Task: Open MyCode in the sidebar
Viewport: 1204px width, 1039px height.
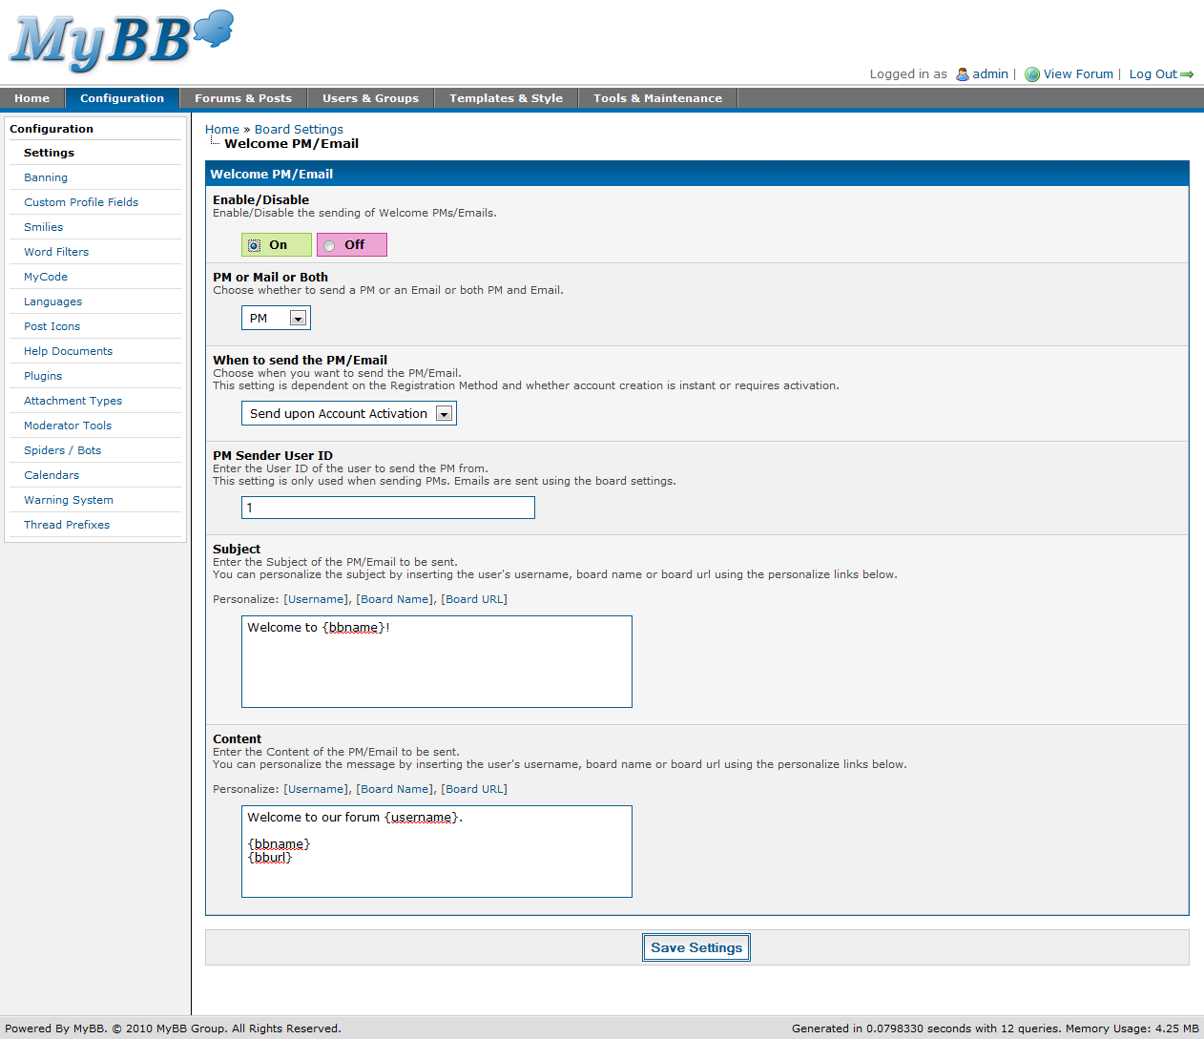Action: pyautogui.click(x=46, y=277)
